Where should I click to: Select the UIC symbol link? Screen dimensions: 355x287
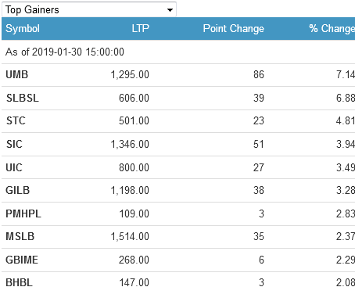[x=14, y=167]
